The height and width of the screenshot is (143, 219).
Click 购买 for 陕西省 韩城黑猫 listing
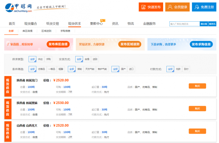click(x=197, y=109)
